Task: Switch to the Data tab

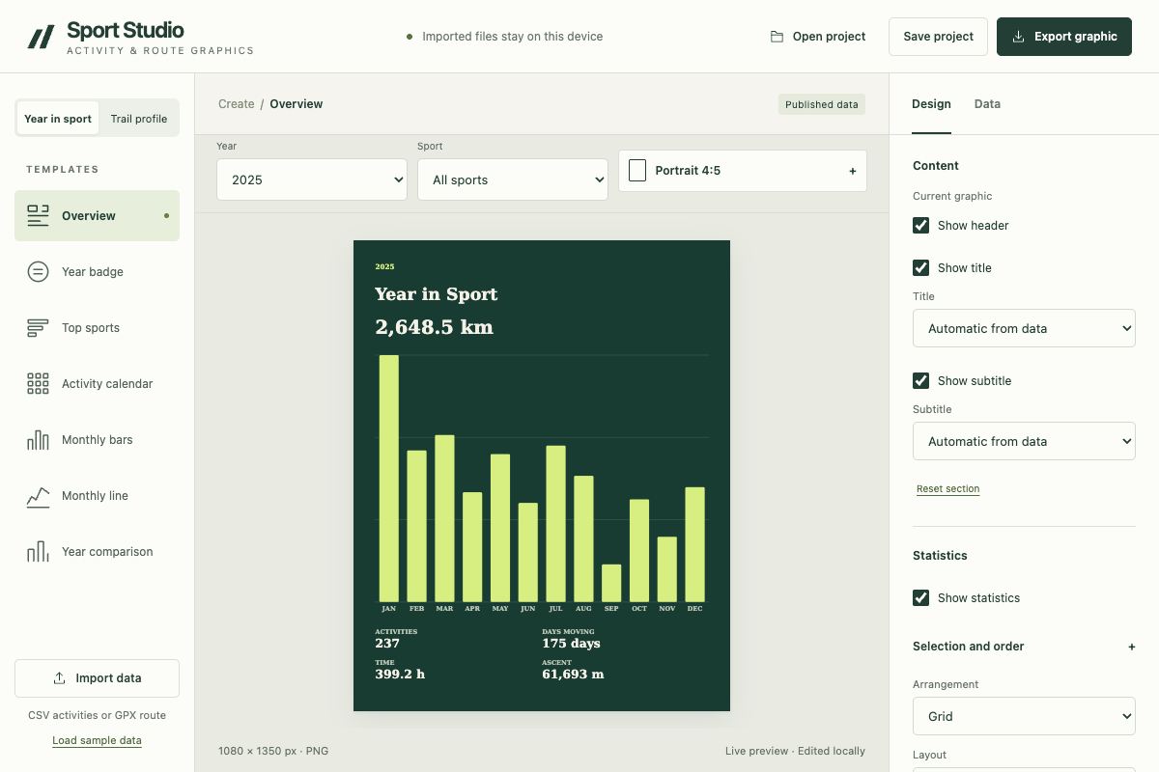Action: pos(987,104)
